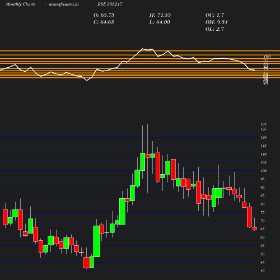Viewport: 280px width, 280px height.
Task: Select the low value 'L: 64.00'
Action: click(x=160, y=22)
